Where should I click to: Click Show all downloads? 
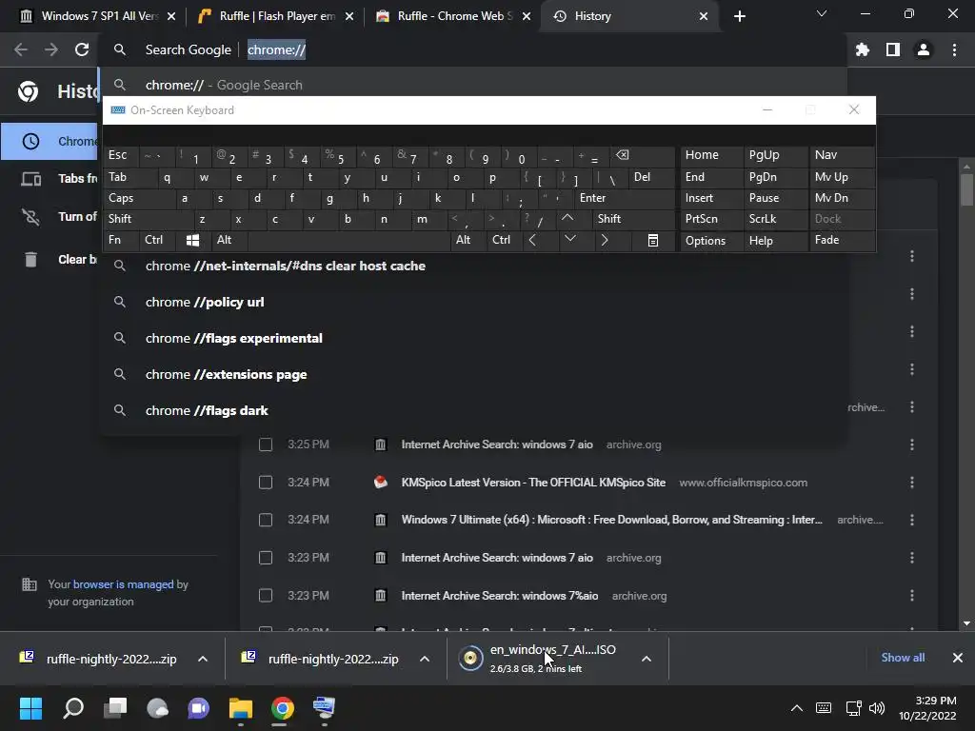click(903, 658)
